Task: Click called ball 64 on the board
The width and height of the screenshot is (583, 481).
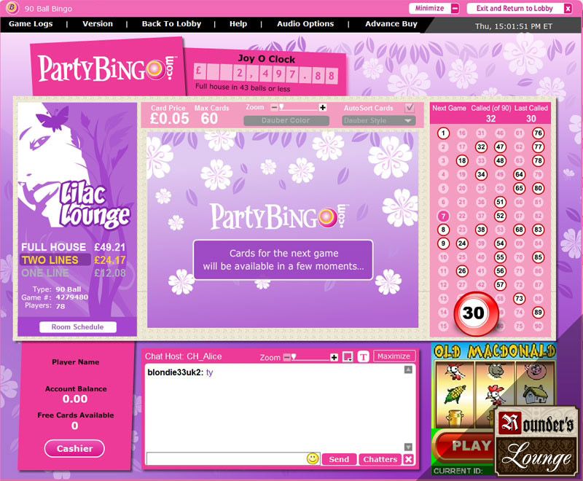Action: pos(519,174)
